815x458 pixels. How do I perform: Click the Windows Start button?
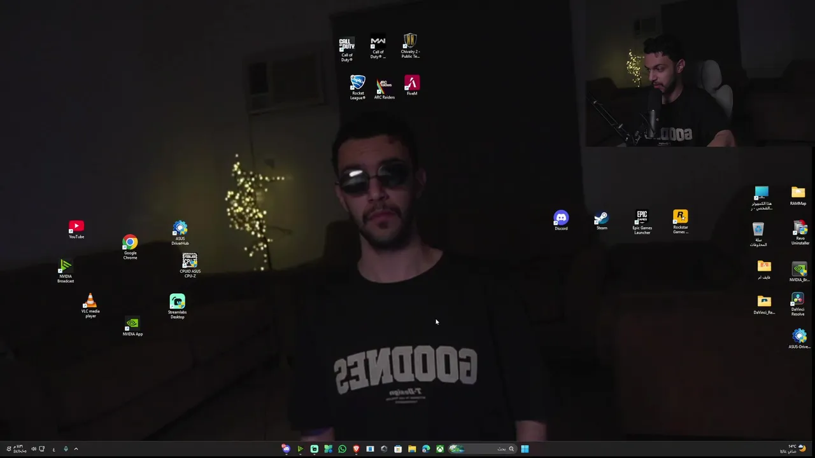click(x=525, y=449)
